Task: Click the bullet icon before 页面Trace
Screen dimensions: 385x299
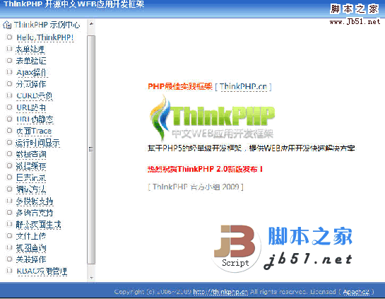Action: 9,131
